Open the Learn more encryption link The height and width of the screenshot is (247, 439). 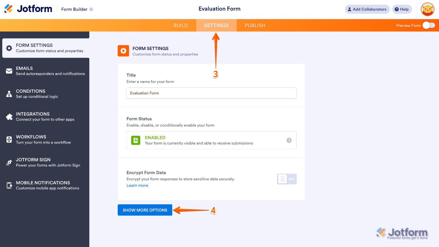(137, 185)
